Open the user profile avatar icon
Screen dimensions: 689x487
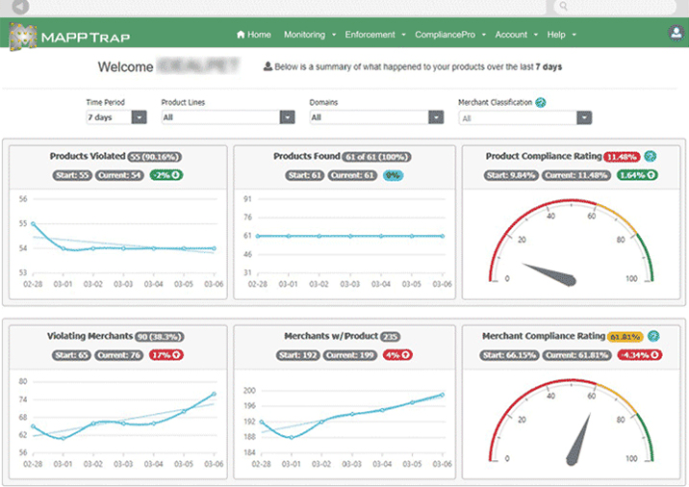coord(676,33)
